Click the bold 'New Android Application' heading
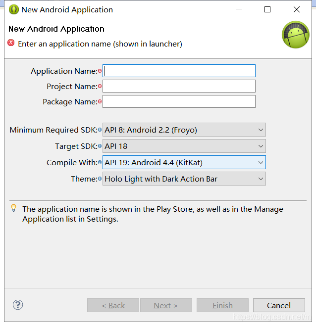This screenshot has width=316, height=326. pos(56,29)
